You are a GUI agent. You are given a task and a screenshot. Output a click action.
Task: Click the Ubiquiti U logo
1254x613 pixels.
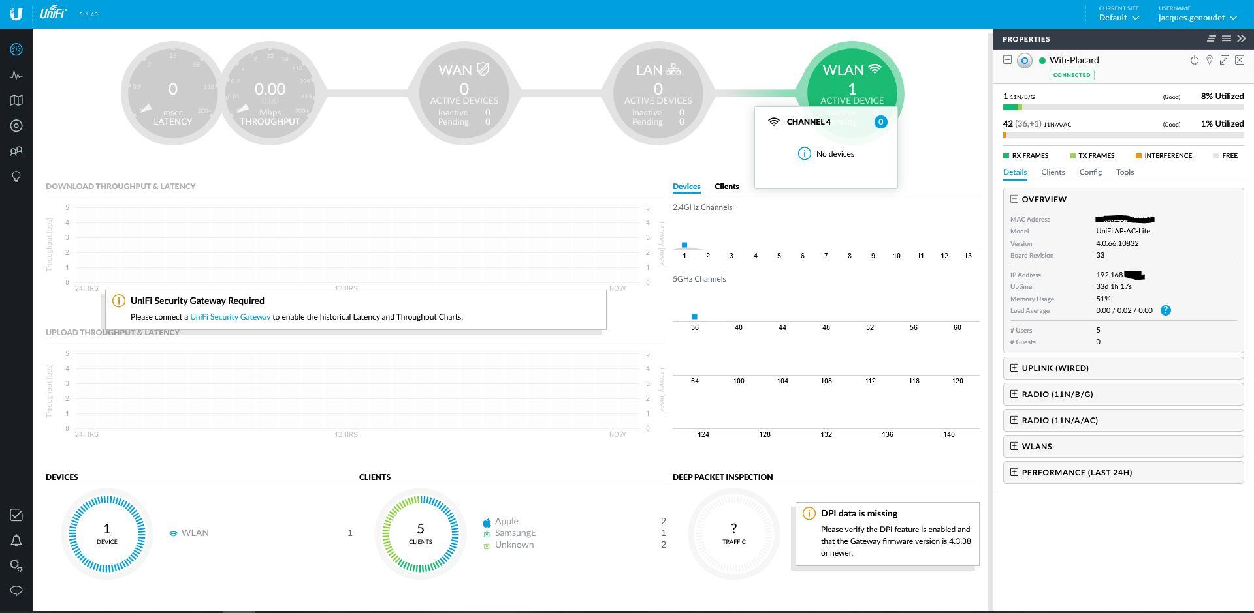pos(16,14)
